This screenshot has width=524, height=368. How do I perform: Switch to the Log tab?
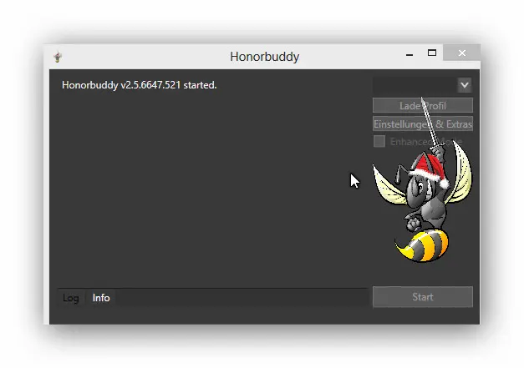tap(71, 298)
